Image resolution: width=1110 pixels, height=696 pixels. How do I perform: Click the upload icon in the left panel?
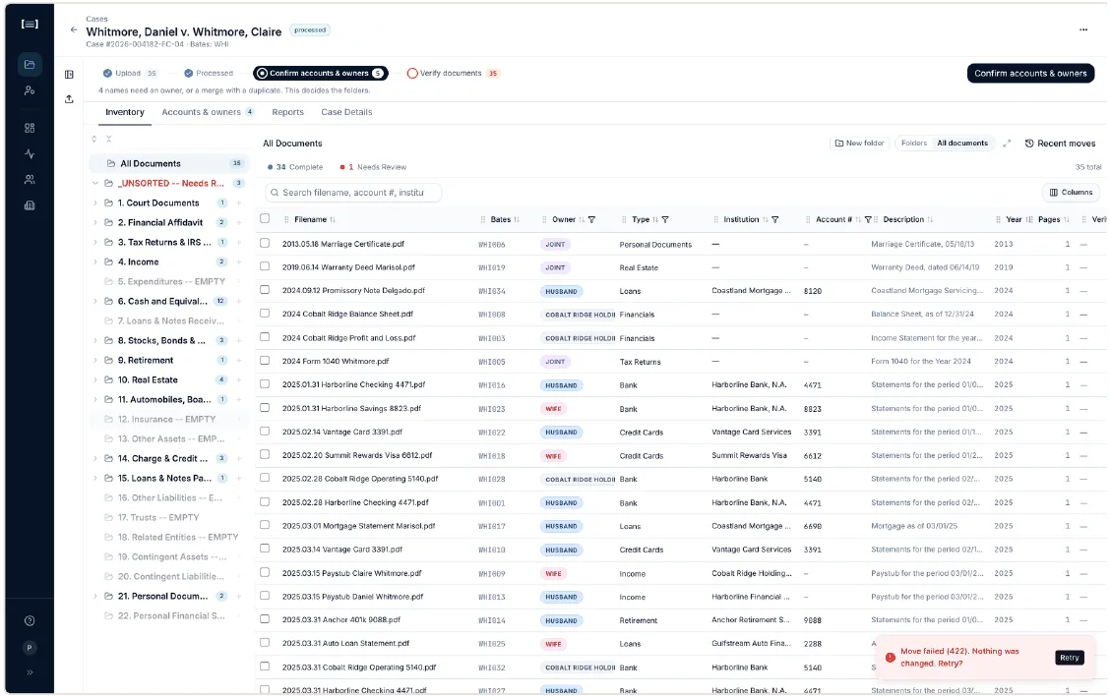click(x=69, y=99)
